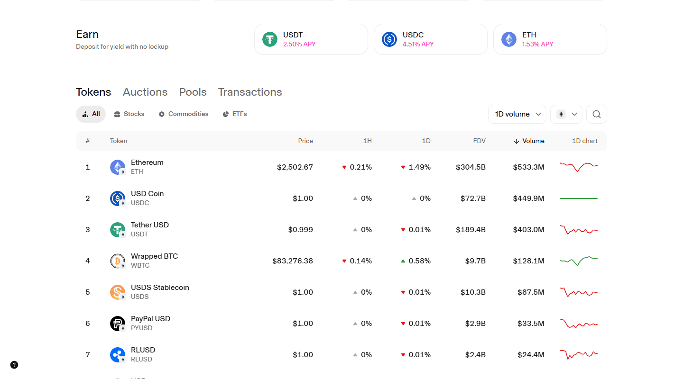Screen dimensions: 683x379
Task: Switch to the Pools tab
Action: (x=193, y=92)
